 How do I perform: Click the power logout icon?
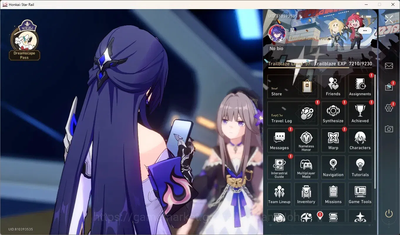389,214
